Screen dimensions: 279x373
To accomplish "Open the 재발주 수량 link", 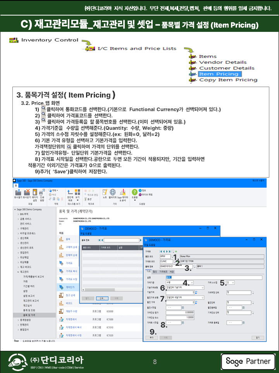I will (x=71, y=311).
